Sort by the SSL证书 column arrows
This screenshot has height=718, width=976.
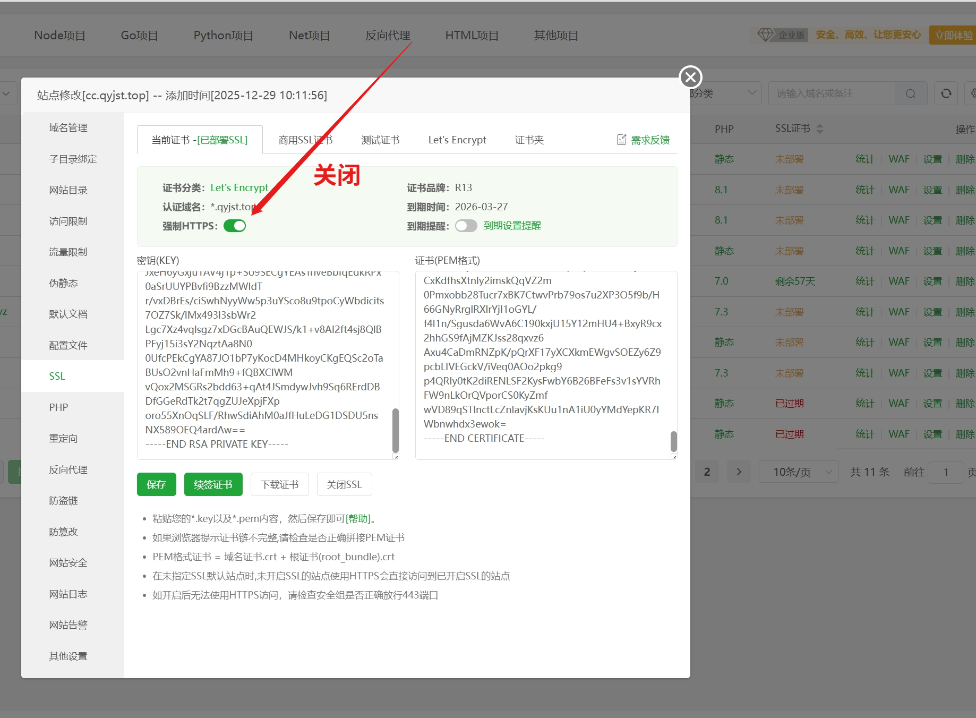click(x=820, y=129)
